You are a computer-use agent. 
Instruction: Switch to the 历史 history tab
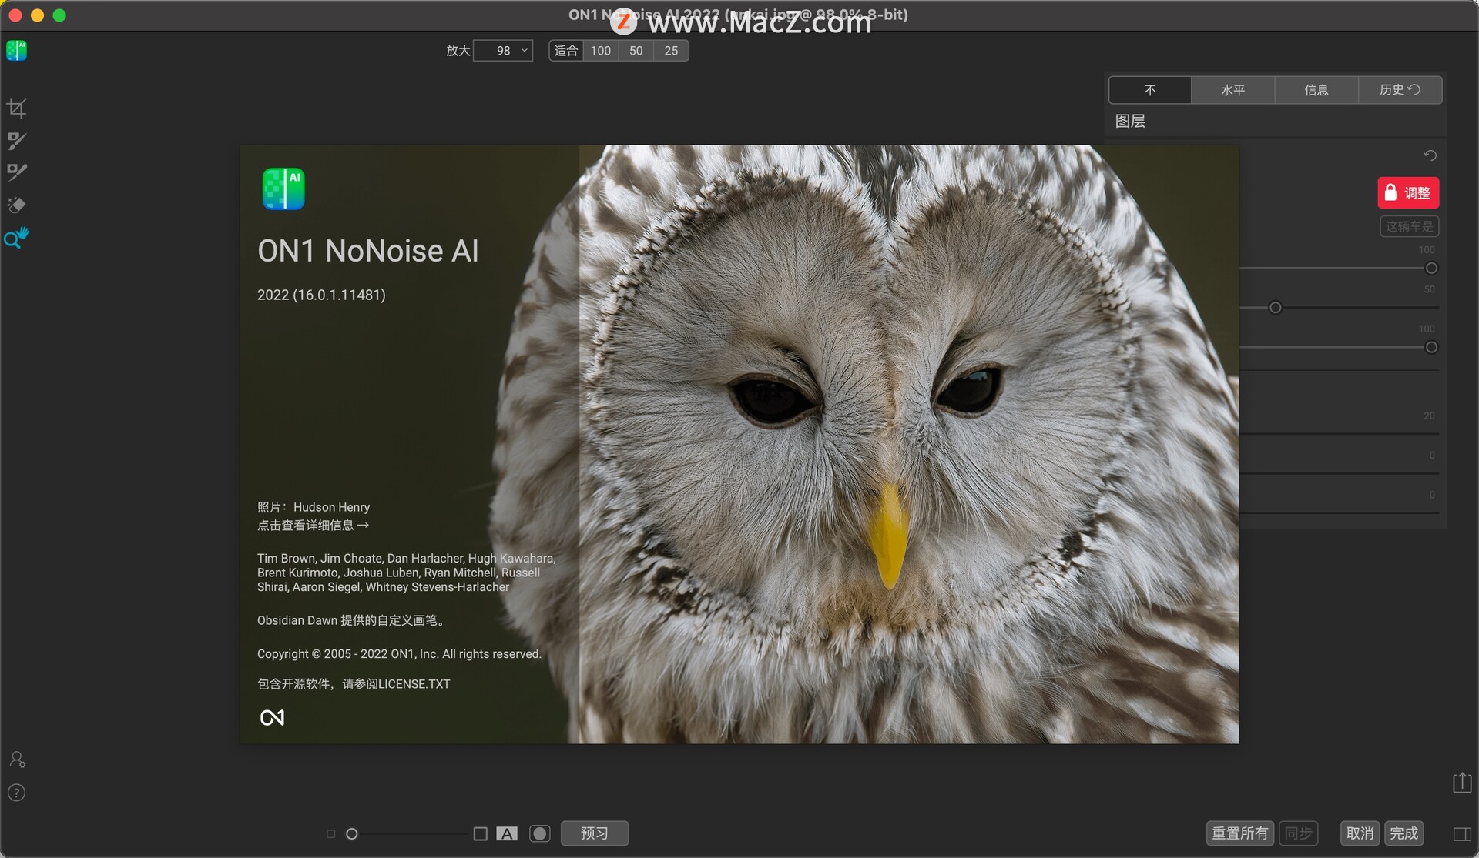(1400, 90)
